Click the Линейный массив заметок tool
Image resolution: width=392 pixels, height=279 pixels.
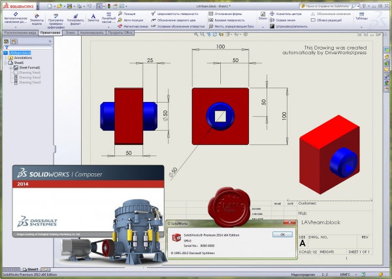(108, 18)
